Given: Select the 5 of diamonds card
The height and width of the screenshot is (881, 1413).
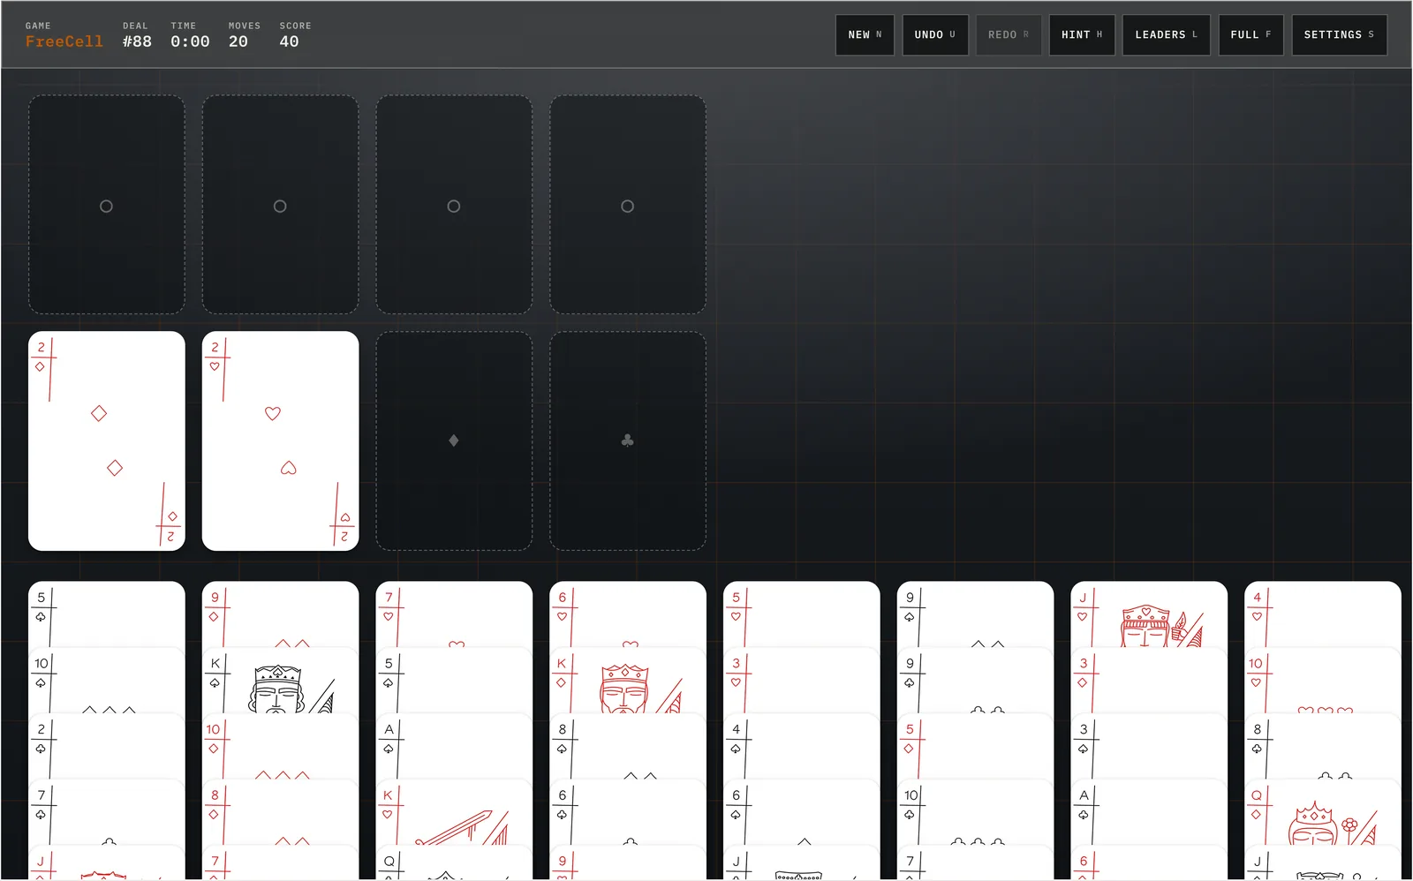Looking at the screenshot, I should click(x=975, y=747).
